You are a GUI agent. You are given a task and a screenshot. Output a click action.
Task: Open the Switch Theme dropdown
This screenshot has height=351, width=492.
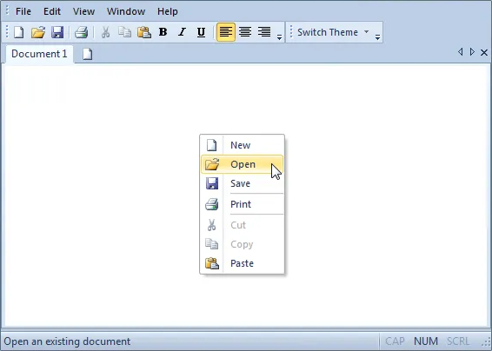333,32
